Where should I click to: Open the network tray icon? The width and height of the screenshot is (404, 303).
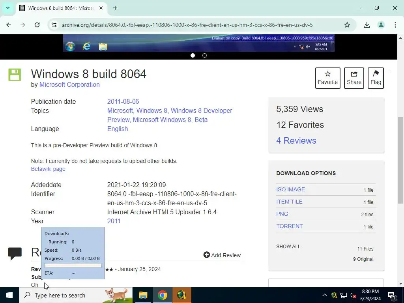pyautogui.click(x=344, y=295)
